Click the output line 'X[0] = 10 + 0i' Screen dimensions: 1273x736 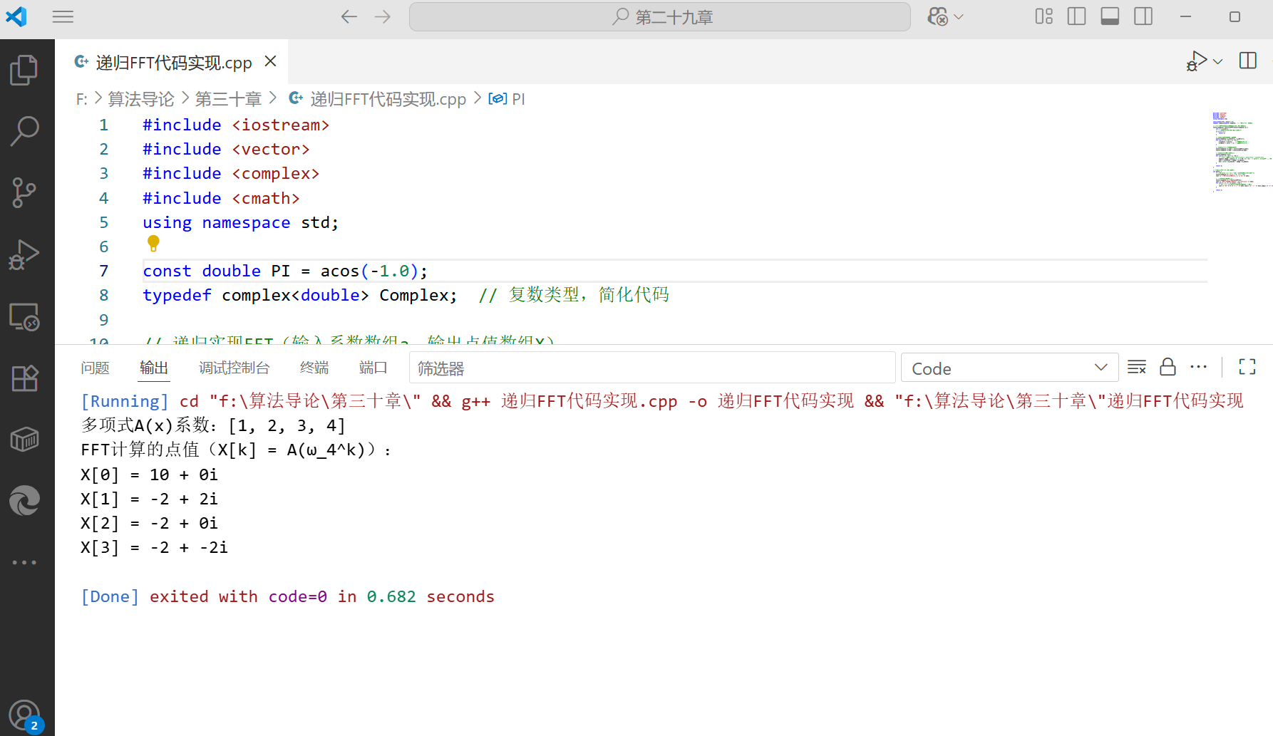click(149, 475)
